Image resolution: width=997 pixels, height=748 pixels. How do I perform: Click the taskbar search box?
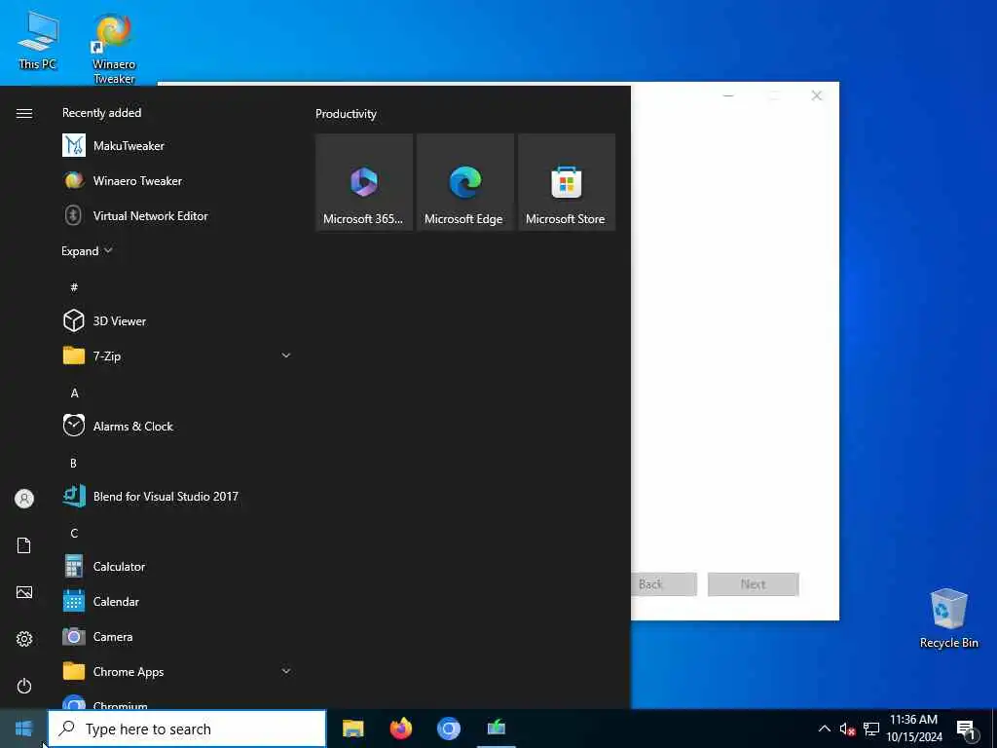(x=187, y=729)
